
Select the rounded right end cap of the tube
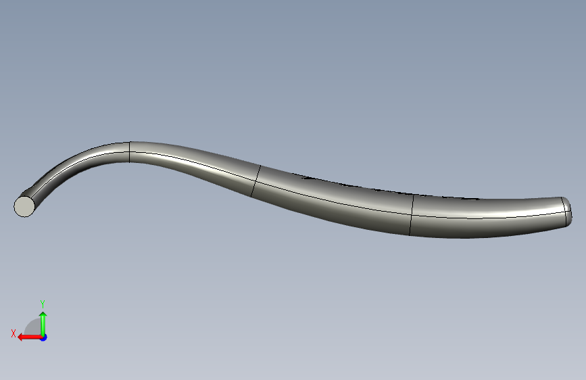[567, 212]
